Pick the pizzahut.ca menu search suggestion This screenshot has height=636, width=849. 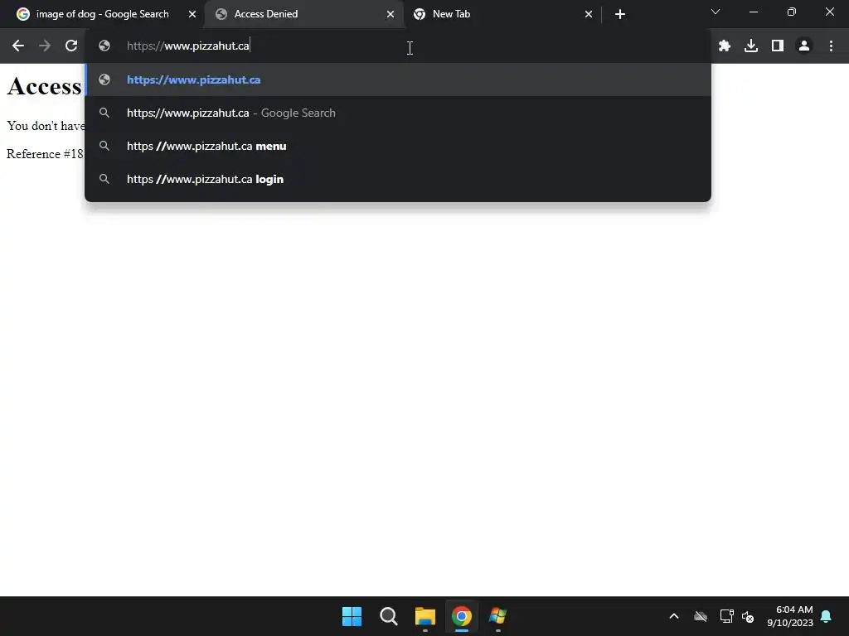398,146
